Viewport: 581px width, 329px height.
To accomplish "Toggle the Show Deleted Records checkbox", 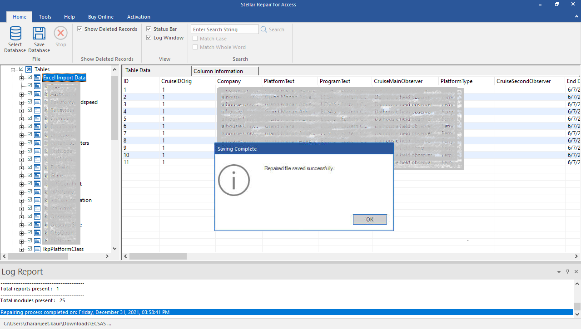I will [80, 29].
